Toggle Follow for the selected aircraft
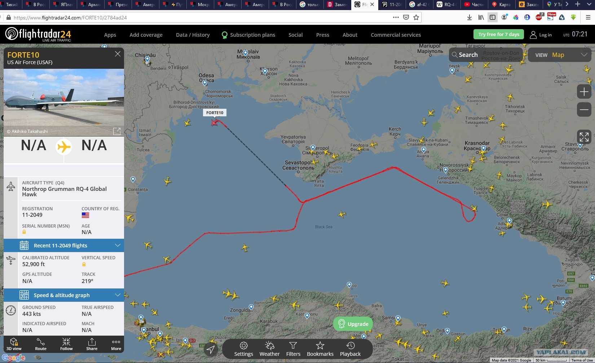Screen dimensions: 595x363 [66, 344]
